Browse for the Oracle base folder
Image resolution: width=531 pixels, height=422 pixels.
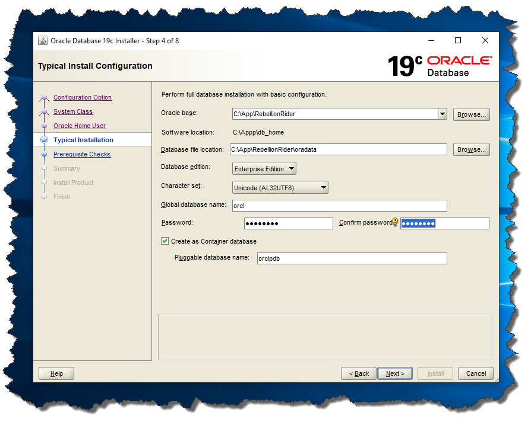(x=471, y=114)
